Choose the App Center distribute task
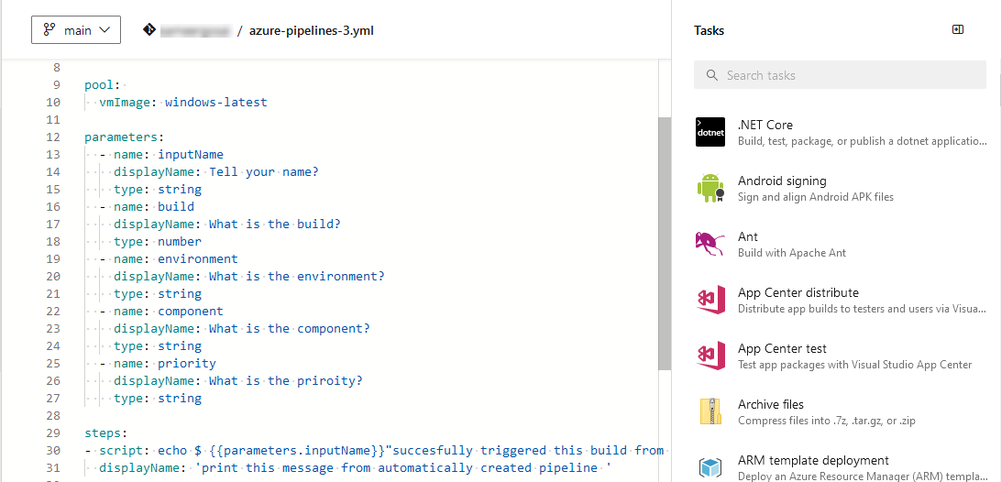1001x482 pixels. tap(840, 300)
